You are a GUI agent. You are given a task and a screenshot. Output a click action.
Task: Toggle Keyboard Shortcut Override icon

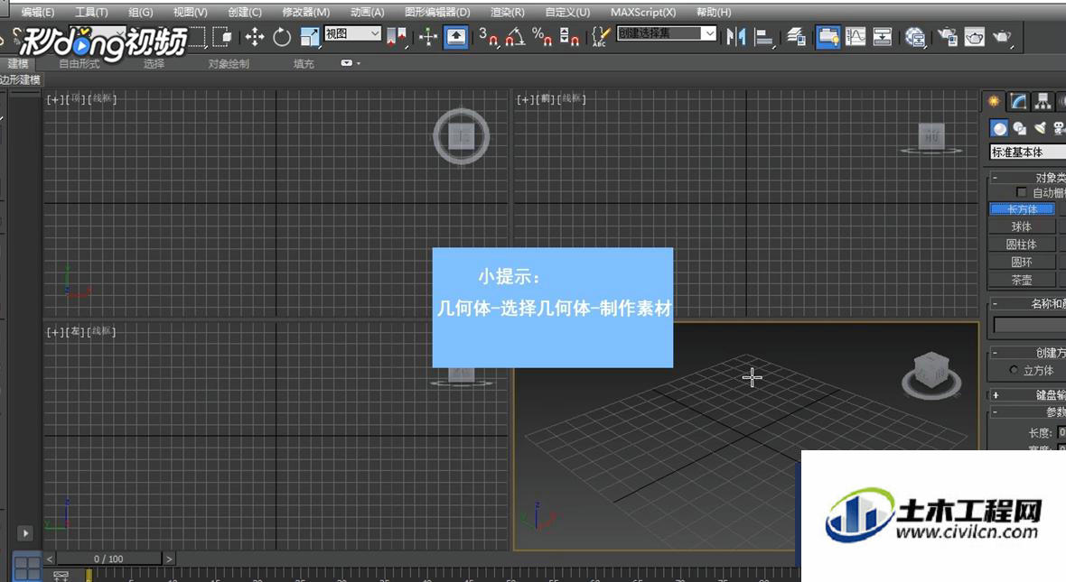pos(455,37)
